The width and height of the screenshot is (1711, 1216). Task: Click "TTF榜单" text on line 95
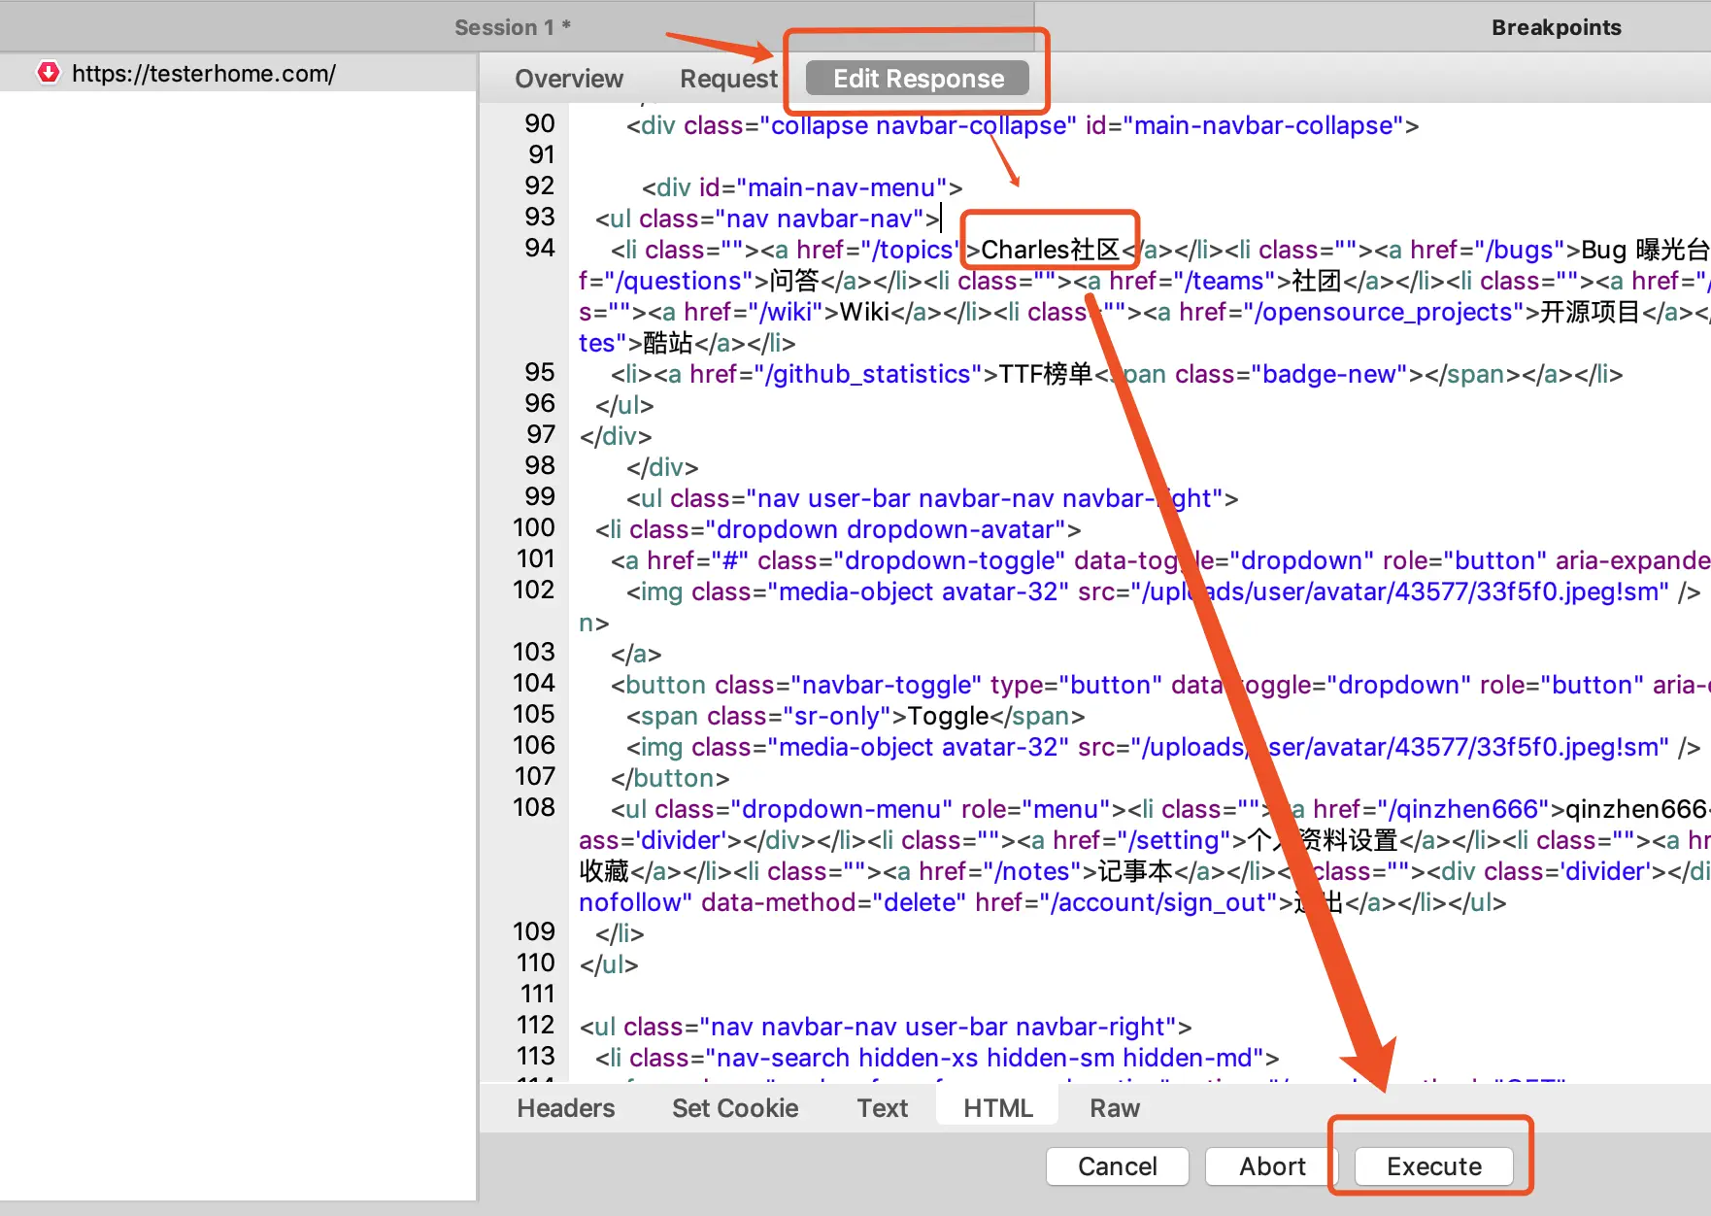tap(1047, 374)
